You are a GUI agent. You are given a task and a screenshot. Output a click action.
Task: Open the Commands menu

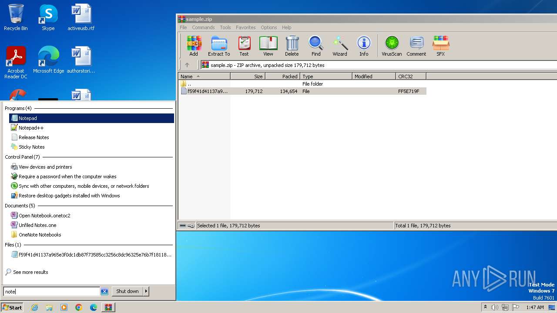pos(203,27)
